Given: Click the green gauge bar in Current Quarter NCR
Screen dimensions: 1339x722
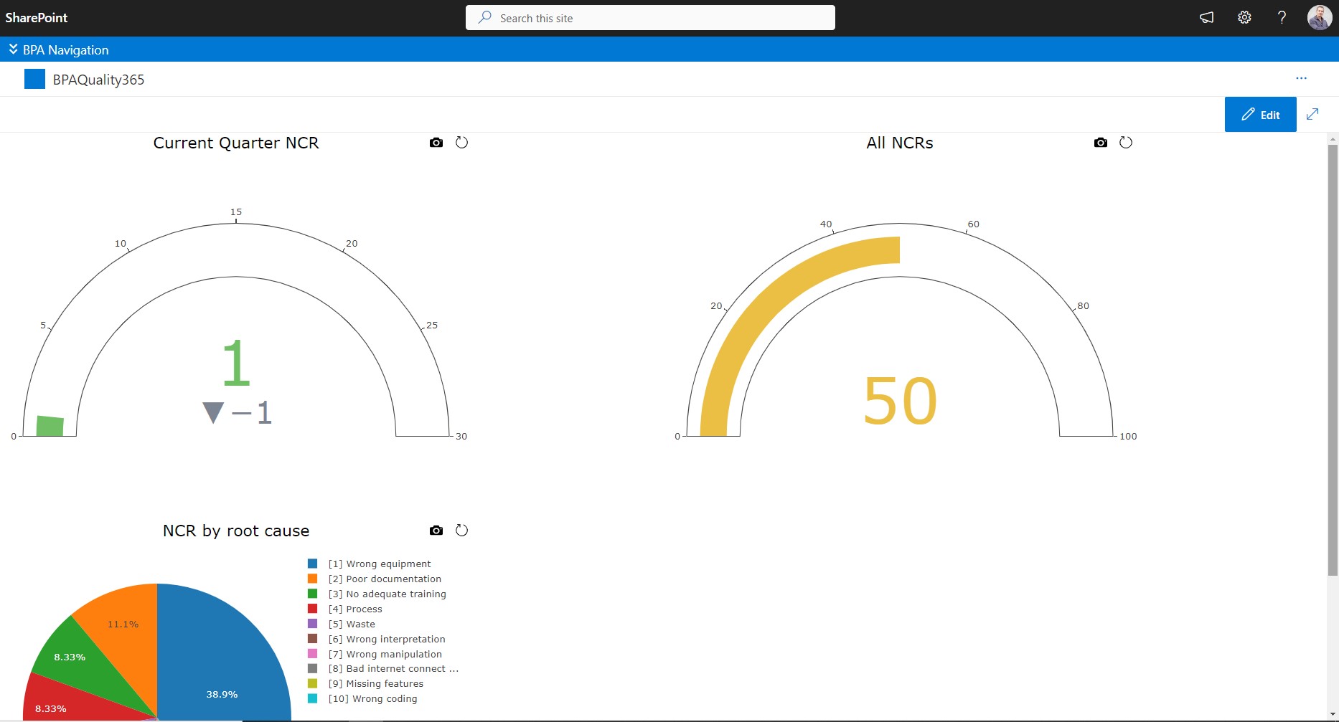Looking at the screenshot, I should (x=50, y=426).
